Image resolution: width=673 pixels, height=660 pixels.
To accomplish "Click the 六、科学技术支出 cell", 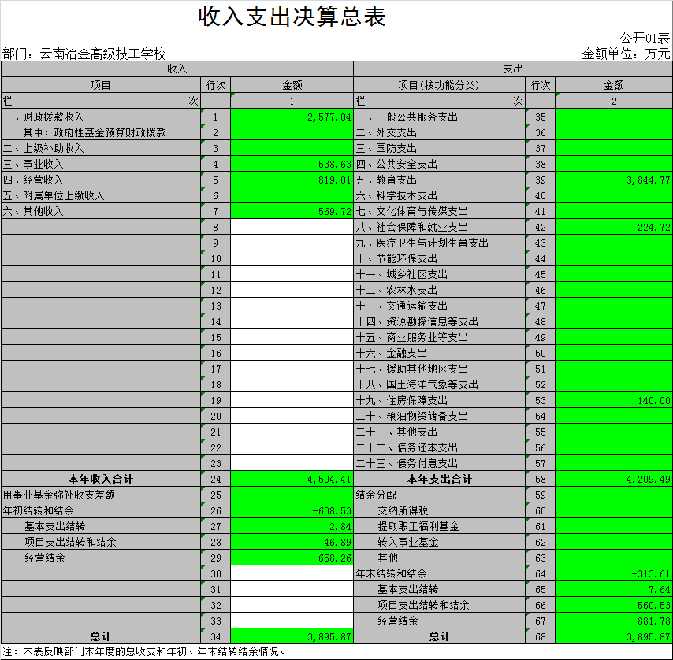I will coord(440,195).
